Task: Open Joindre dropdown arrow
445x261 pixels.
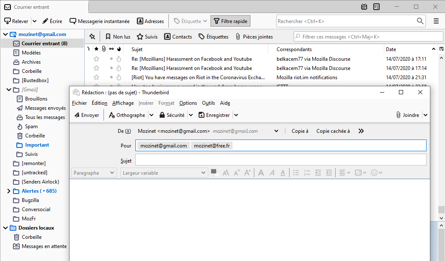Action: point(425,115)
